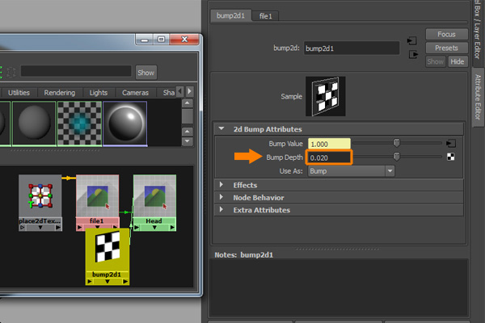
Task: Select the Head material node
Action: click(154, 195)
